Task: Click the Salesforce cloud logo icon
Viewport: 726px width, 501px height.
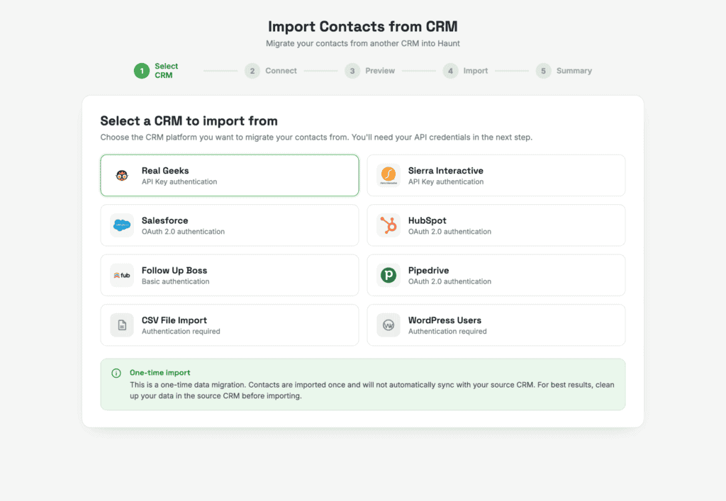Action: 122,225
